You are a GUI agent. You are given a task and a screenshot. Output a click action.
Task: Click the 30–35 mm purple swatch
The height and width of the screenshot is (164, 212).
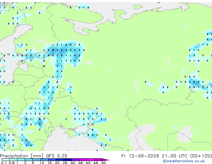click(75, 160)
